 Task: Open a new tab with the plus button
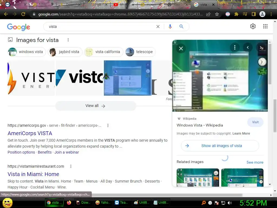pos(223,5)
